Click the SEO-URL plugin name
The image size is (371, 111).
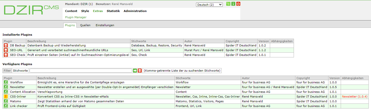pyautogui.click(x=16, y=50)
